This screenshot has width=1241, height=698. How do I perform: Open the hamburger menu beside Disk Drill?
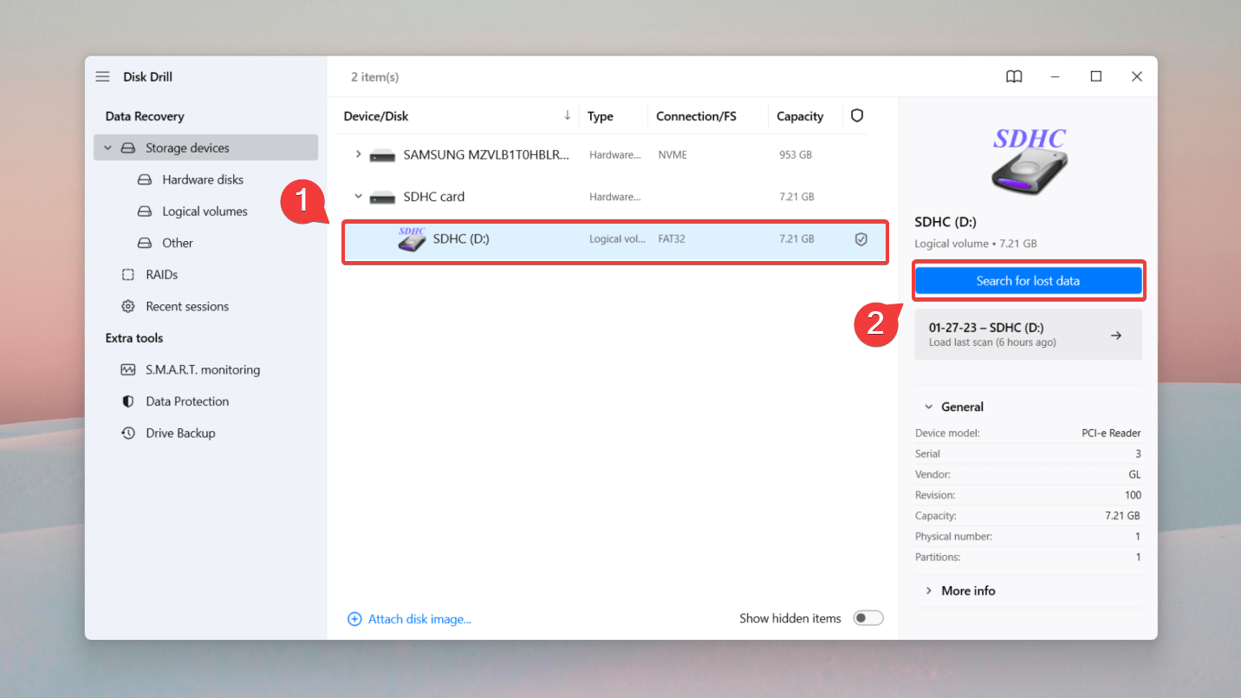pos(102,76)
